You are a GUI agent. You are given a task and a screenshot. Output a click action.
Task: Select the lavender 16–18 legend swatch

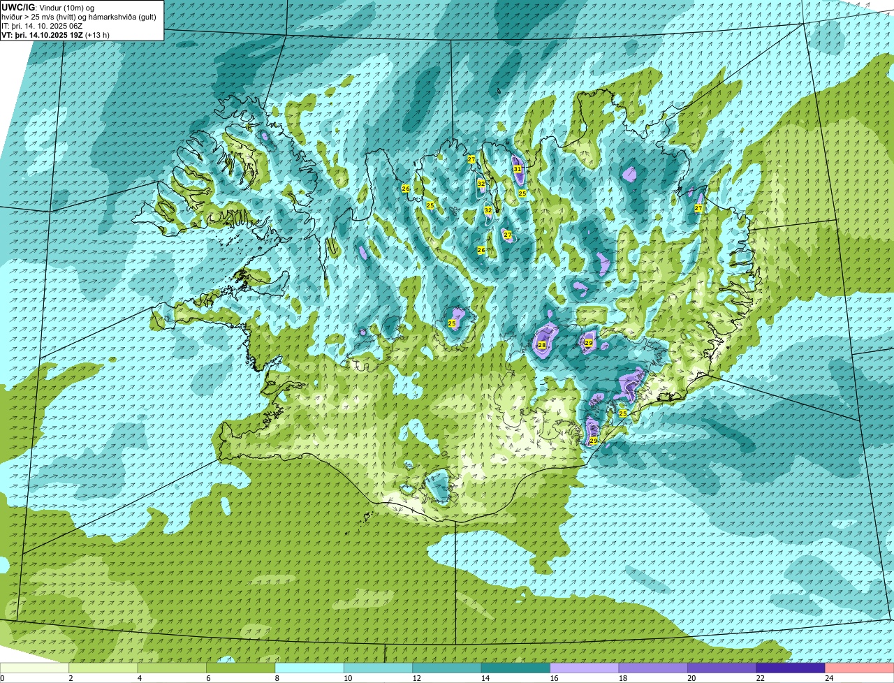coord(585,668)
